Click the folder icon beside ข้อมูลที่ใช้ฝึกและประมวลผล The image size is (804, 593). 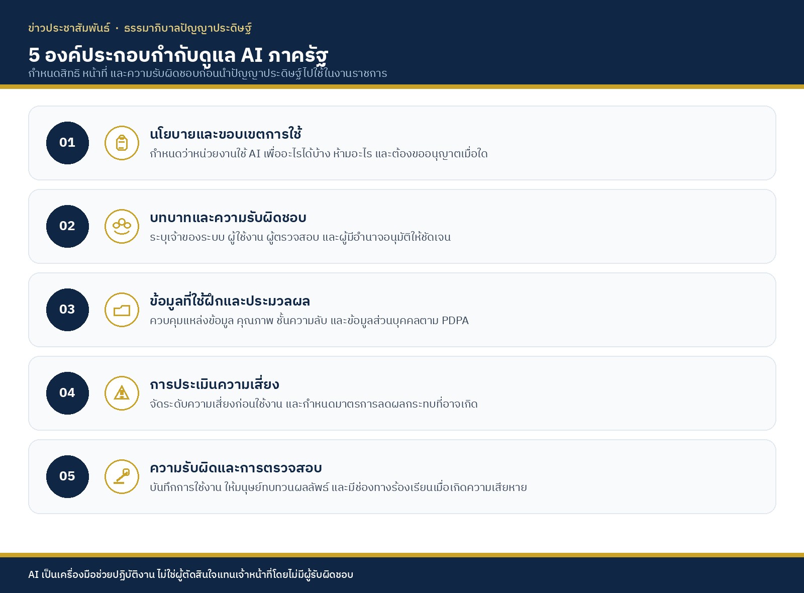122,310
